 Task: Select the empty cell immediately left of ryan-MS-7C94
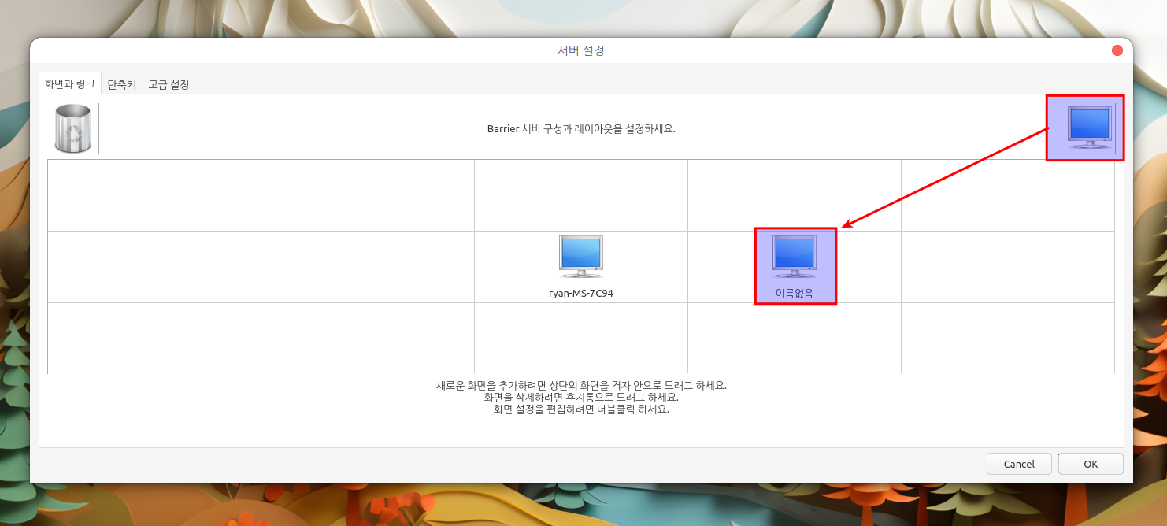coord(368,266)
